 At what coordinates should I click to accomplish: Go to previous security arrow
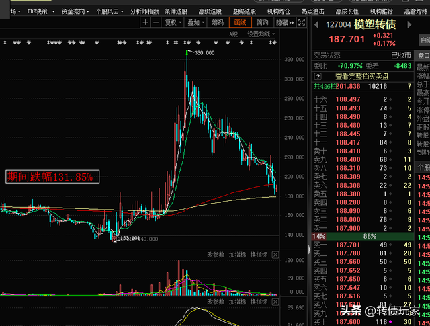(x=316, y=25)
